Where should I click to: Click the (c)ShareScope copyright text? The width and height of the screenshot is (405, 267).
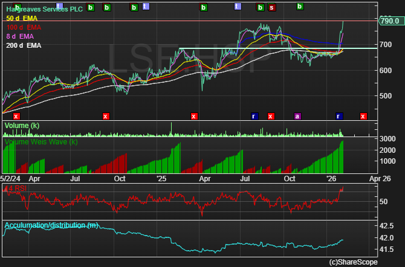pyautogui.click(x=353, y=262)
